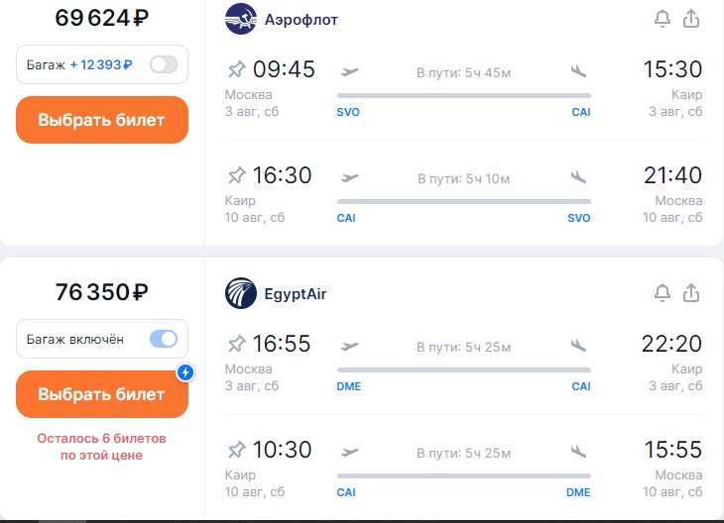Click the bell alert icon on EgyptAir ticket

tap(663, 293)
